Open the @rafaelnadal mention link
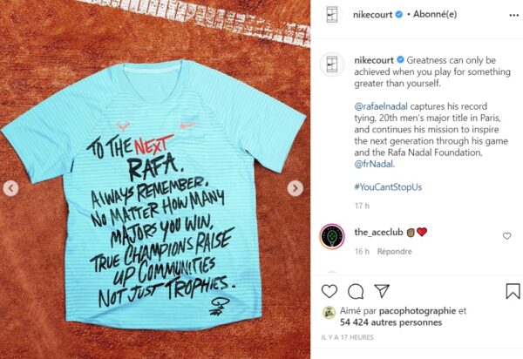Viewport: 523px width, 359px height. [x=381, y=106]
